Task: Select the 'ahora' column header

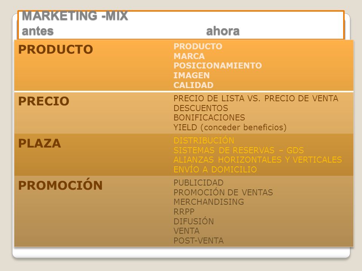Action: pos(223,31)
